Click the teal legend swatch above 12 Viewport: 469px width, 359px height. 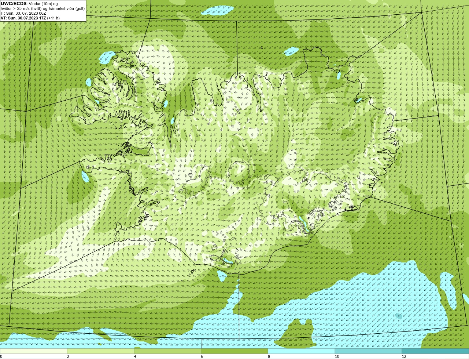pyautogui.click(x=435, y=351)
